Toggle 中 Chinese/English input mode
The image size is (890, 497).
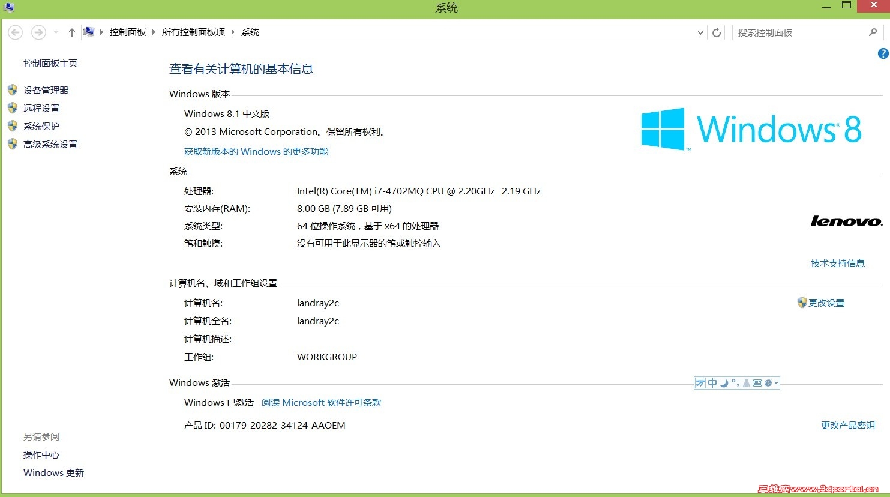tap(712, 383)
